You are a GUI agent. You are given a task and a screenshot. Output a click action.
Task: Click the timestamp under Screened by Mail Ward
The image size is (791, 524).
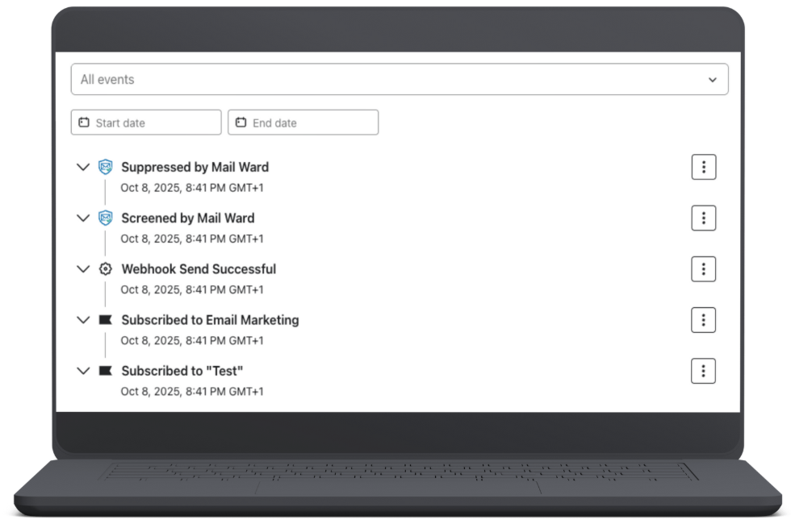tap(192, 239)
